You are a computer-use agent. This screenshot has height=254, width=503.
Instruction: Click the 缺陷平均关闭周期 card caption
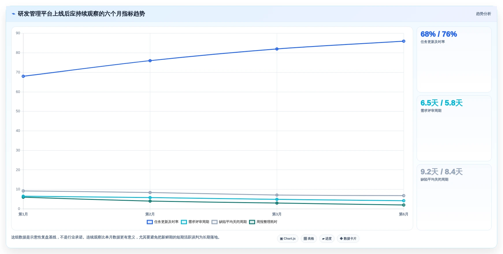click(434, 180)
